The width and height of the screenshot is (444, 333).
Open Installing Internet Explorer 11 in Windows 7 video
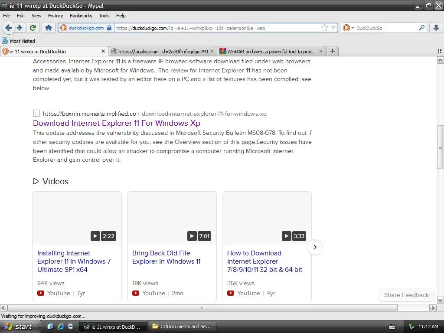coord(74,261)
